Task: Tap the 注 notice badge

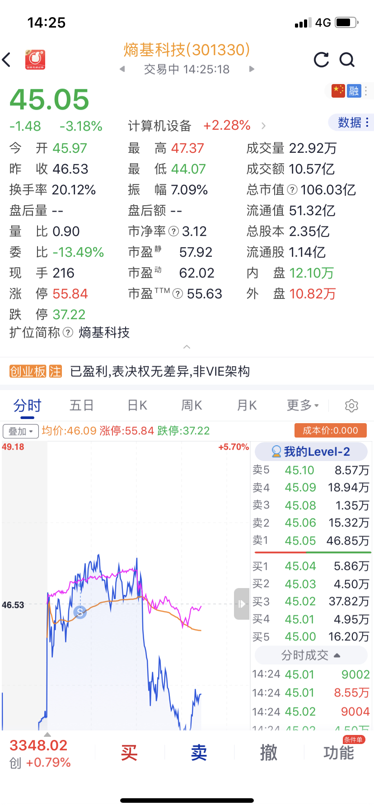Action: pyautogui.click(x=55, y=372)
